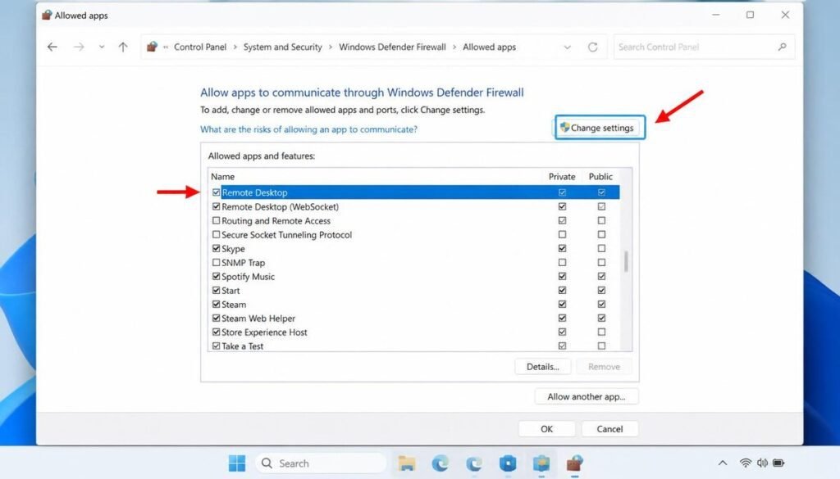Image resolution: width=840 pixels, height=479 pixels.
Task: Open the address bar history dropdown chevron
Action: (x=568, y=47)
